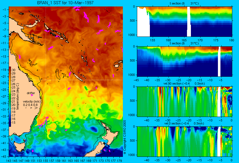
Task: Click the 'vel.90 section (-0.4 0.5m/s)' title
Action: (x=184, y=83)
